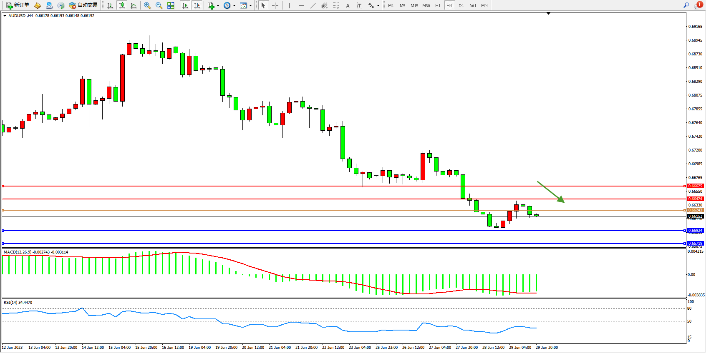Open the chart templates dropdown arrow
This screenshot has width=706, height=353.
click(x=250, y=6)
